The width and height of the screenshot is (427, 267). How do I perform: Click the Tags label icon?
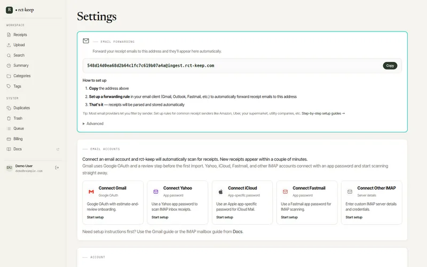(x=9, y=86)
